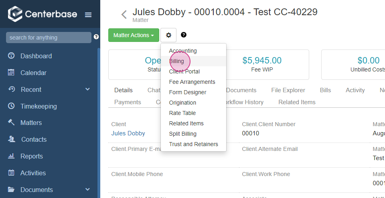Click the Reports chart icon

11,156
